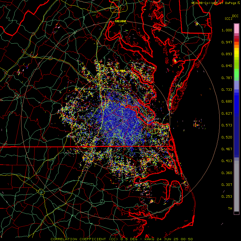Select the 0.413 legend value
Screen dimensions: 241x241
click(x=227, y=161)
